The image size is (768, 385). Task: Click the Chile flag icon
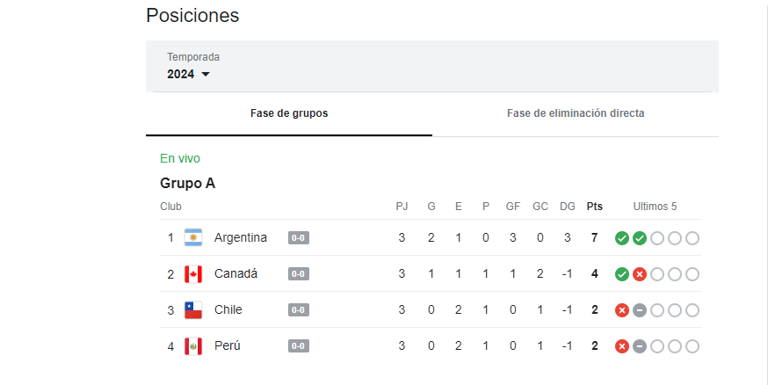pyautogui.click(x=193, y=310)
